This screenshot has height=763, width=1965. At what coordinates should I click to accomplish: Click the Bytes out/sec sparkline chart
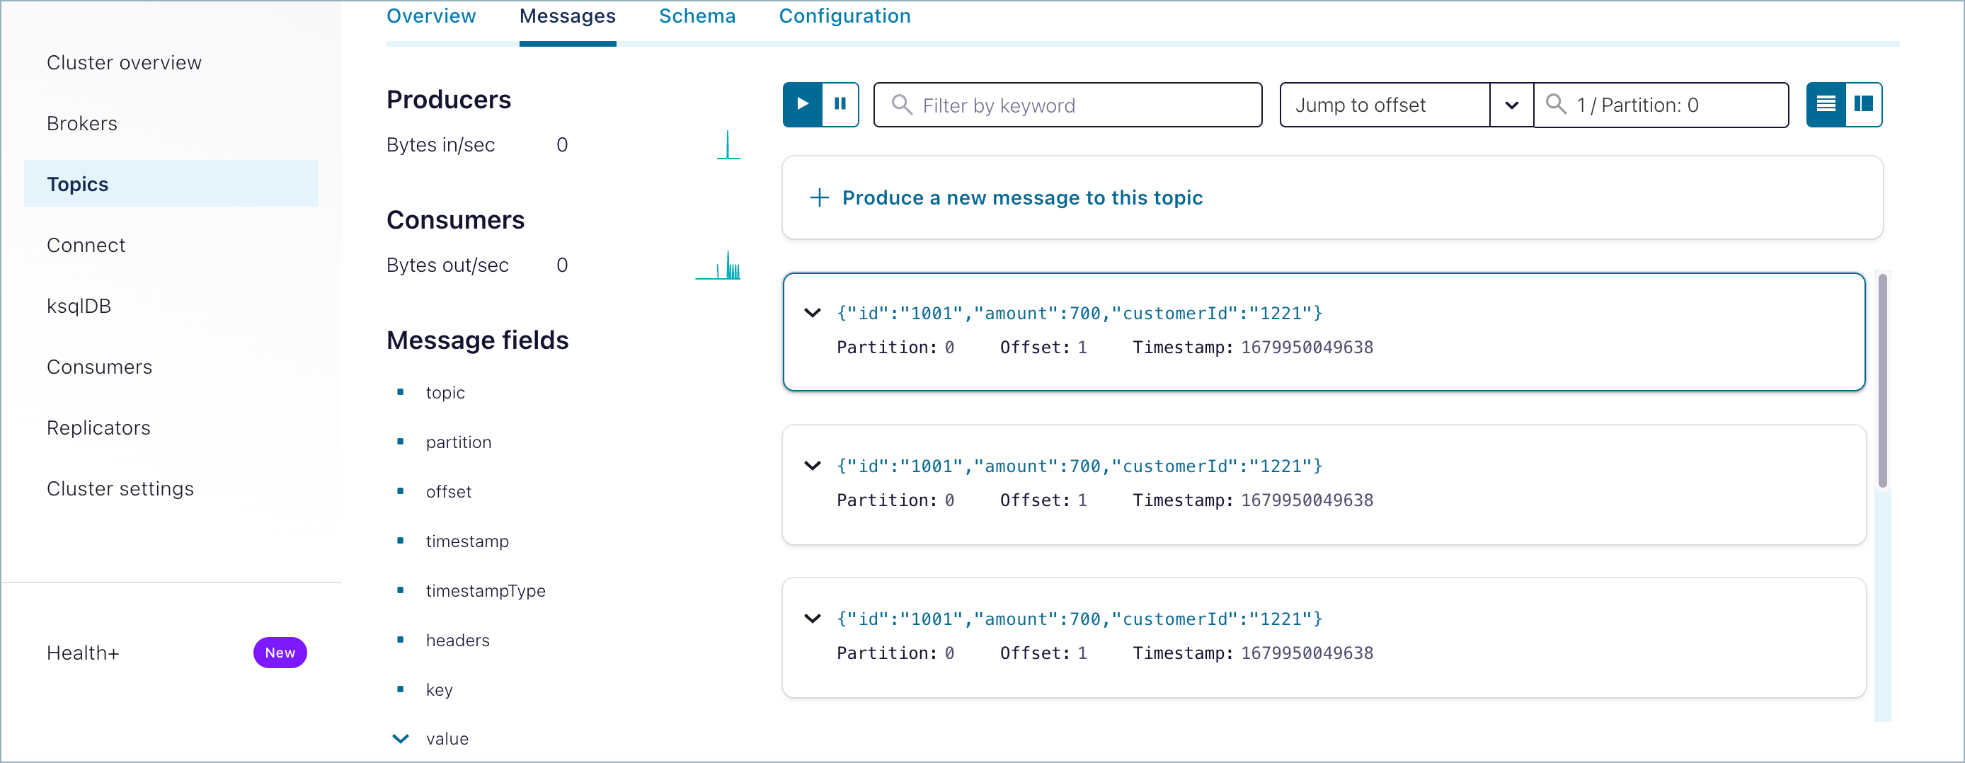pos(718,265)
